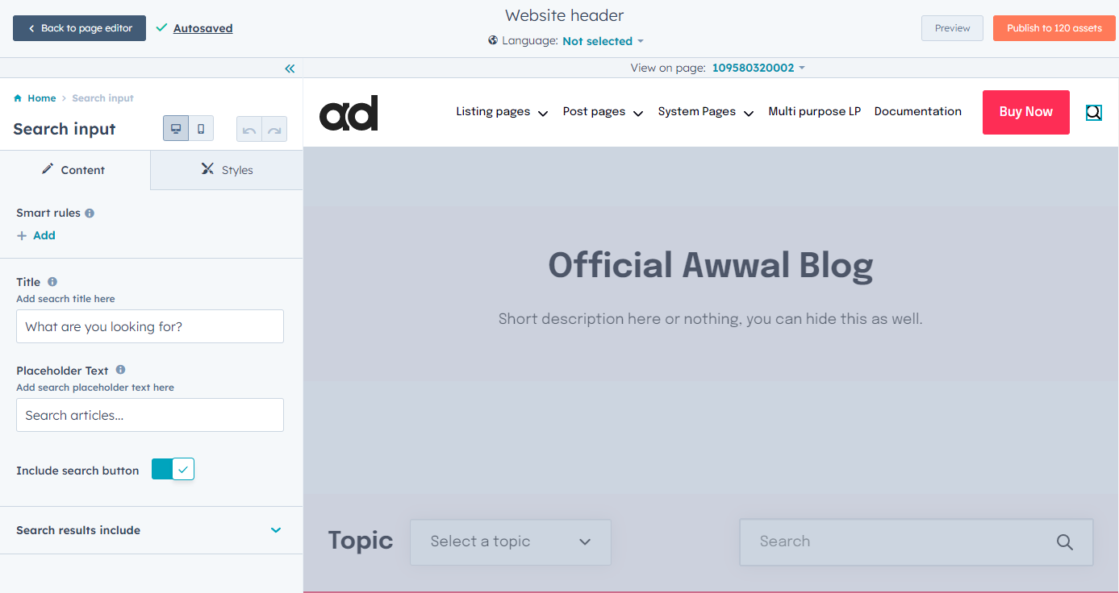Click the redo arrow icon
The width and height of the screenshot is (1119, 593).
(x=274, y=130)
